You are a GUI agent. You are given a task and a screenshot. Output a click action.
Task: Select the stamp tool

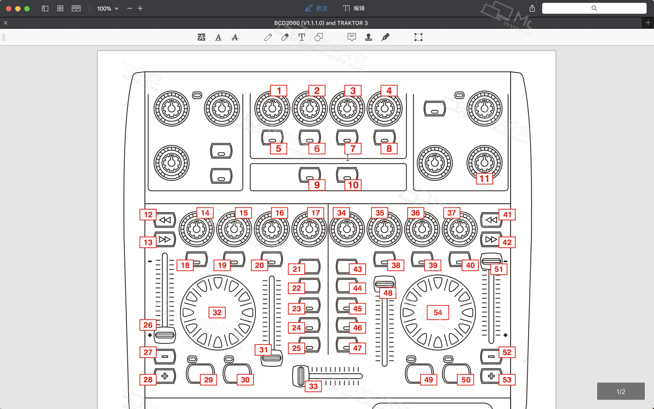(x=368, y=37)
